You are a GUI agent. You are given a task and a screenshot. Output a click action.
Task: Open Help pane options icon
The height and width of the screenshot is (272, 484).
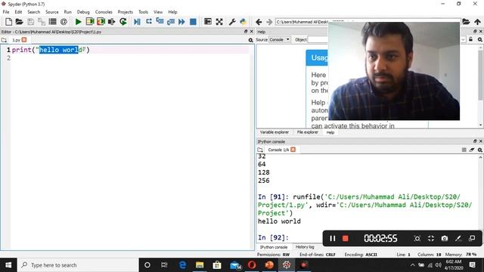coord(480,39)
